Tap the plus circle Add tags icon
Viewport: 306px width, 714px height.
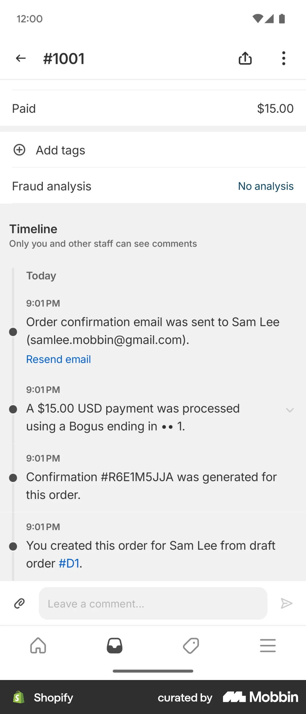click(x=20, y=150)
